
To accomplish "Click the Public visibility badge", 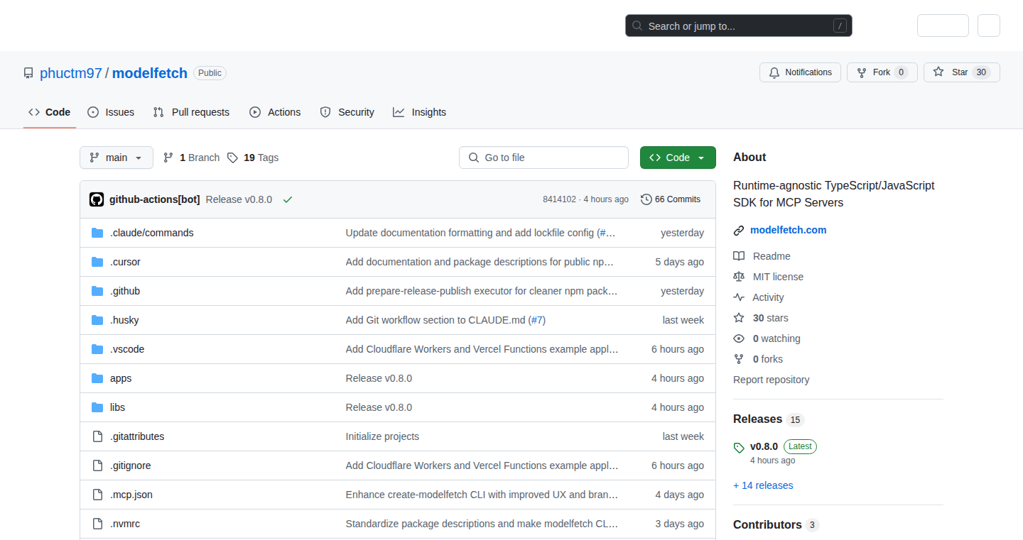I will (210, 73).
